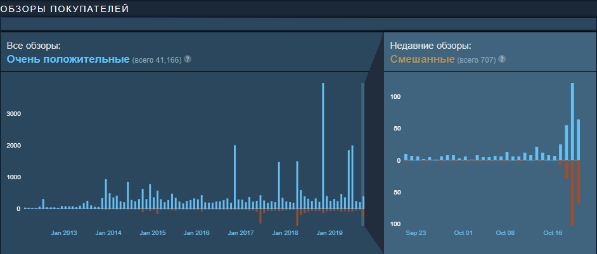The width and height of the screenshot is (597, 254).
Task: Click the highlighted date-range selector at chart's right edge
Action: point(363,155)
